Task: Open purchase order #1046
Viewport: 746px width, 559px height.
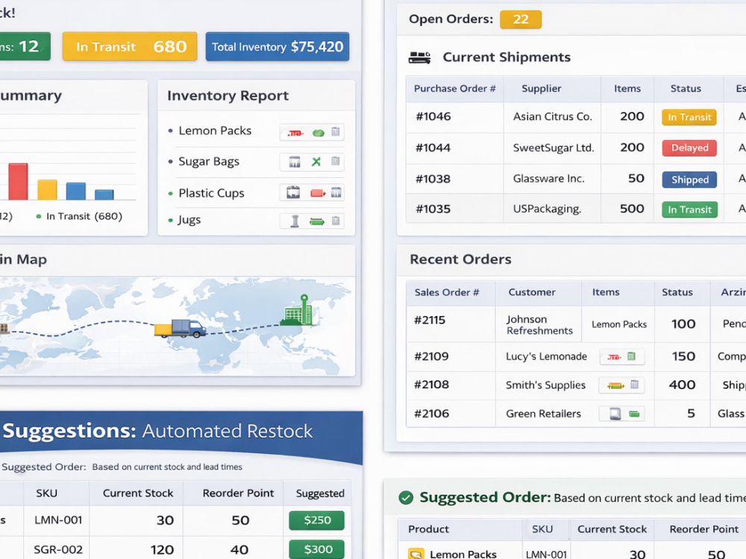Action: 433,117
